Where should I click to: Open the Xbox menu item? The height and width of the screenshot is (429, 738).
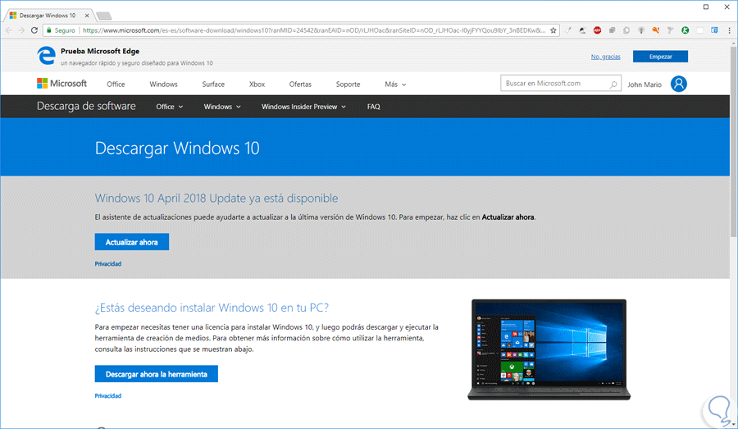point(257,84)
